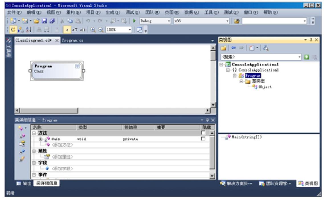Click the Group by Access icon
Image resolution: width=328 pixels, height=200 pixels.
click(21, 30)
